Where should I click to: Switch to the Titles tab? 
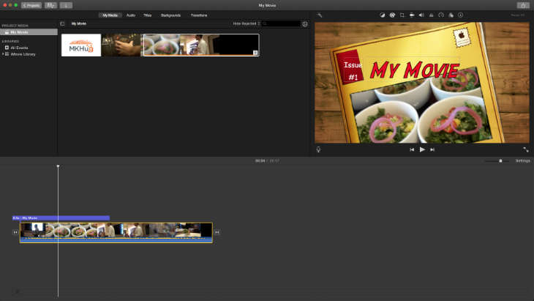point(148,15)
